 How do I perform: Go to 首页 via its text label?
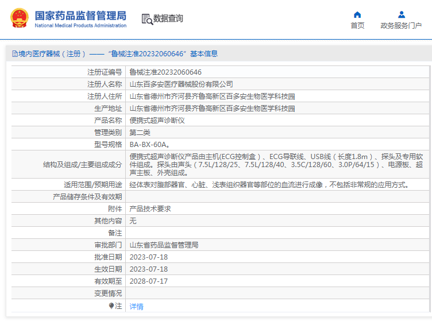(x=357, y=26)
